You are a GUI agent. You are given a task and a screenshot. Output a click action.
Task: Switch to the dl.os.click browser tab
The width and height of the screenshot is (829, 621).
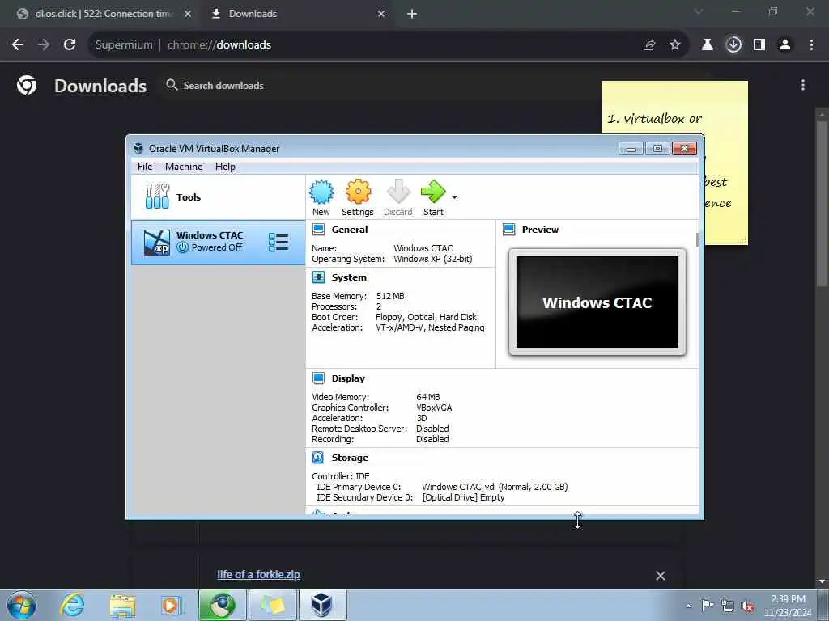(x=104, y=14)
